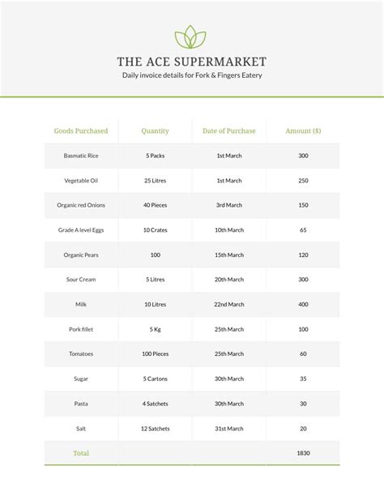Click the Pork fillet 5 Kg quantity

[x=155, y=329]
